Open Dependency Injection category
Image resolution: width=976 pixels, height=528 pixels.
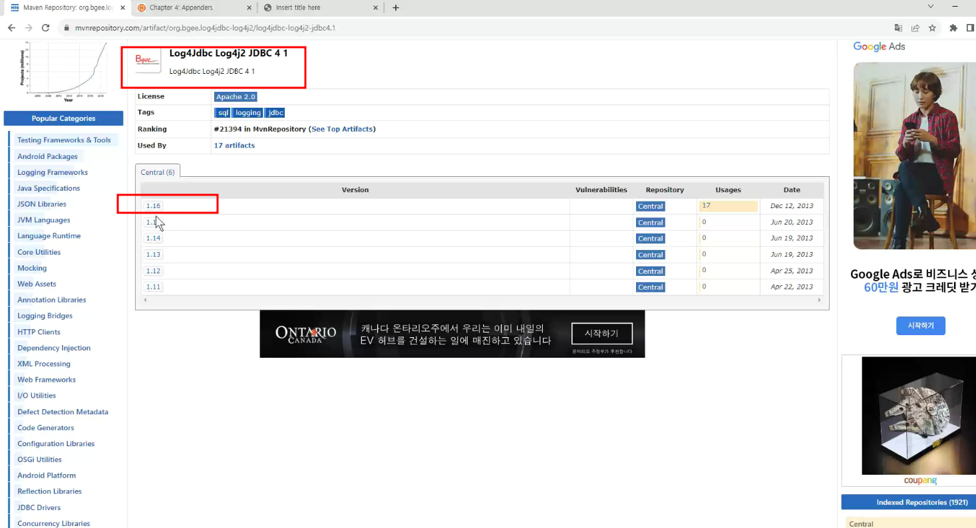[x=54, y=348]
